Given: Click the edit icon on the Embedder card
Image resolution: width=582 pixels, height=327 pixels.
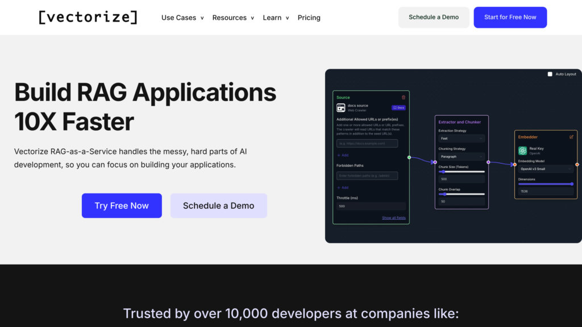Looking at the screenshot, I should [571, 137].
